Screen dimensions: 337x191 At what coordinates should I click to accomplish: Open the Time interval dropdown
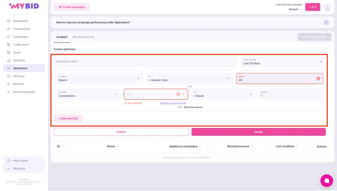(x=282, y=61)
